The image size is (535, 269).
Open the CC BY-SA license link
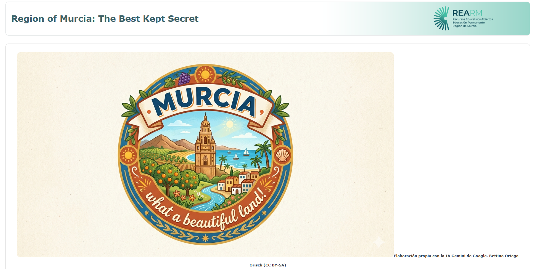tap(275, 265)
